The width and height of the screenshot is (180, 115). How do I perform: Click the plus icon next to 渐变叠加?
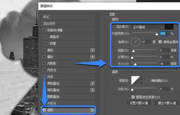[x=92, y=90]
